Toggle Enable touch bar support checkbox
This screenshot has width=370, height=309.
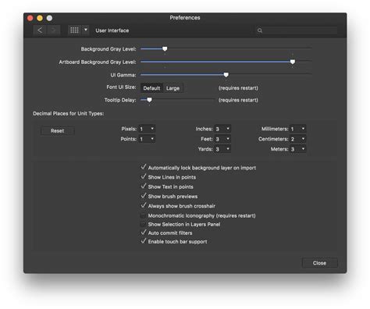pos(143,241)
